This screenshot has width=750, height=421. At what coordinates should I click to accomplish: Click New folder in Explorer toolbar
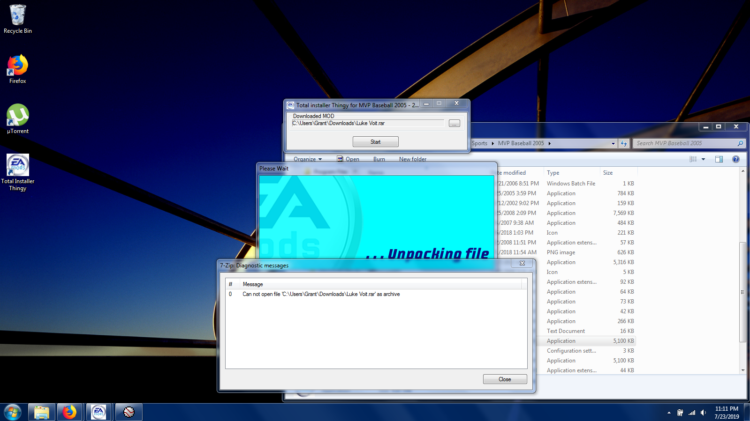[x=412, y=159]
